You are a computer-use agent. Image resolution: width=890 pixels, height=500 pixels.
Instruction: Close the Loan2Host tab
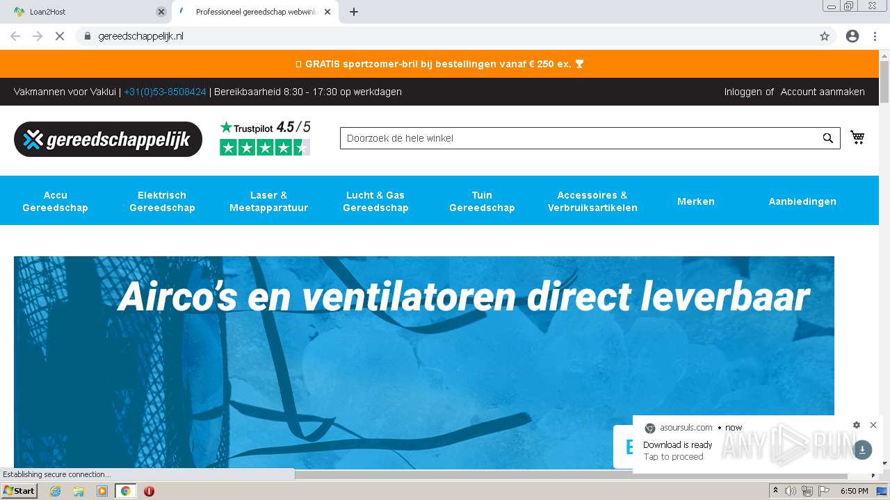click(x=161, y=12)
